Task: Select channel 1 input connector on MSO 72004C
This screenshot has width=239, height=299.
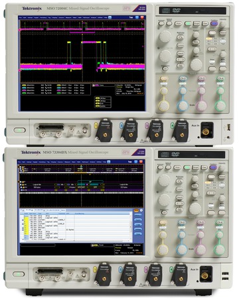Action: click(105, 135)
